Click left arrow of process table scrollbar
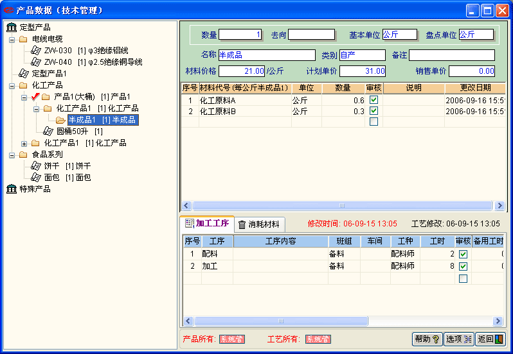The width and height of the screenshot is (513, 354). [188, 321]
